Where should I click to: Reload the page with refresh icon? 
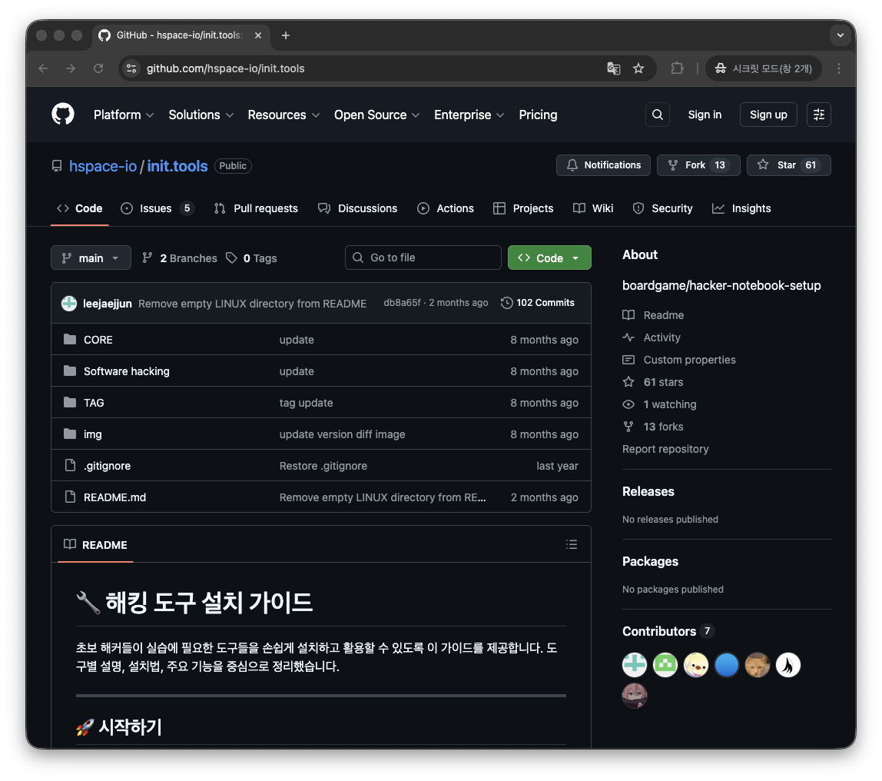tap(98, 68)
